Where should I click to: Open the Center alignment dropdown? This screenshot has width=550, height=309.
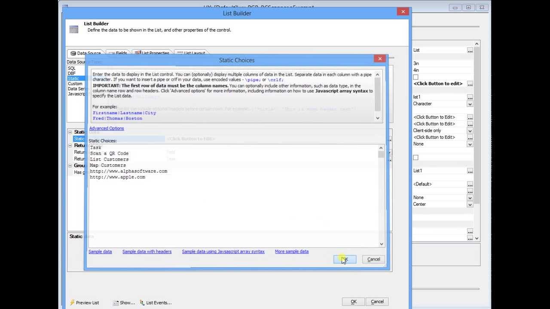(470, 204)
